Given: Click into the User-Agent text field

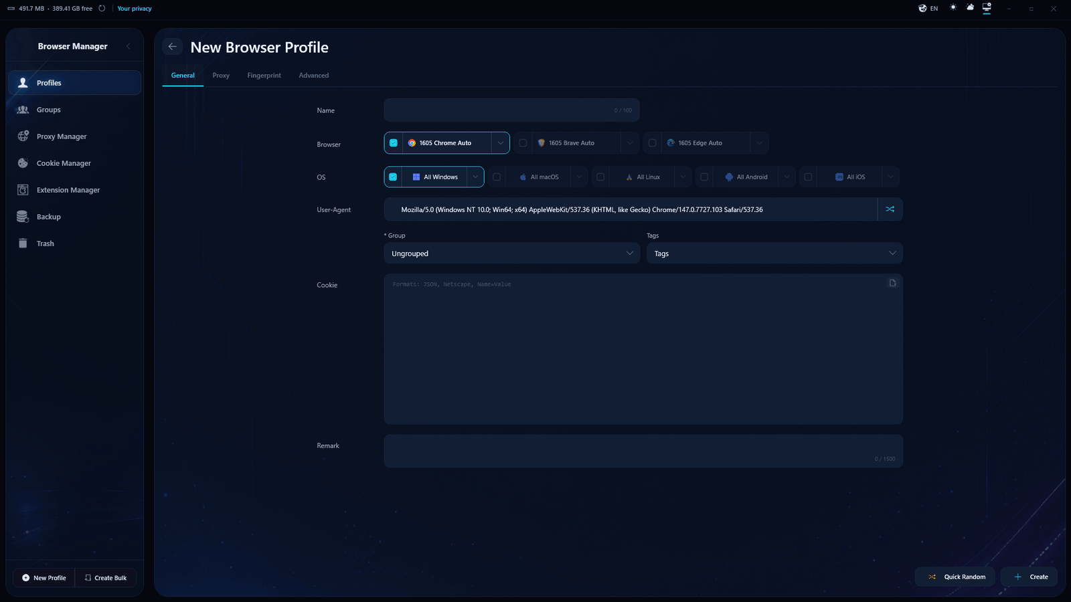Looking at the screenshot, I should coord(631,209).
